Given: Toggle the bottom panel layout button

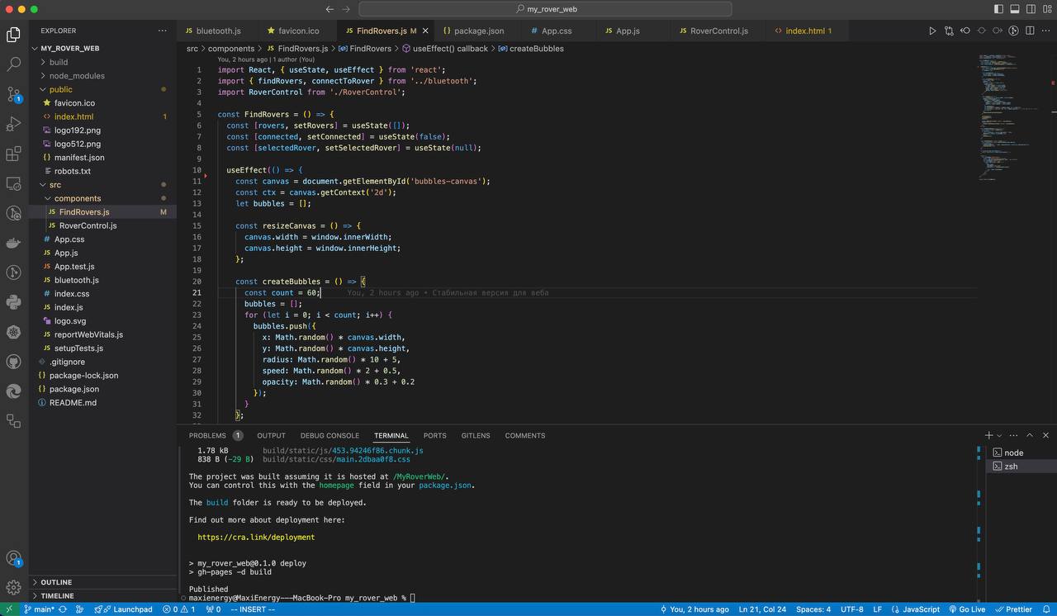Looking at the screenshot, I should coord(1015,9).
